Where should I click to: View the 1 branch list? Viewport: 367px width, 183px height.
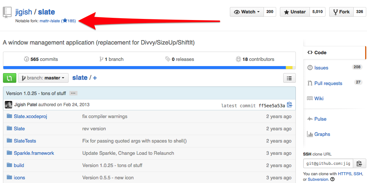coord(112,59)
